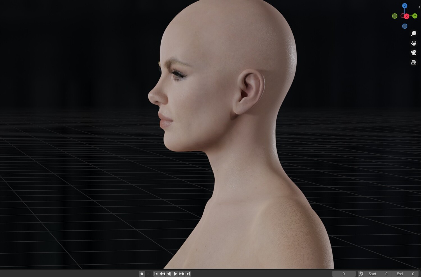The height and width of the screenshot is (277, 421).
Task: Click the blue Z axis gizmo handle
Action: coord(404,6)
